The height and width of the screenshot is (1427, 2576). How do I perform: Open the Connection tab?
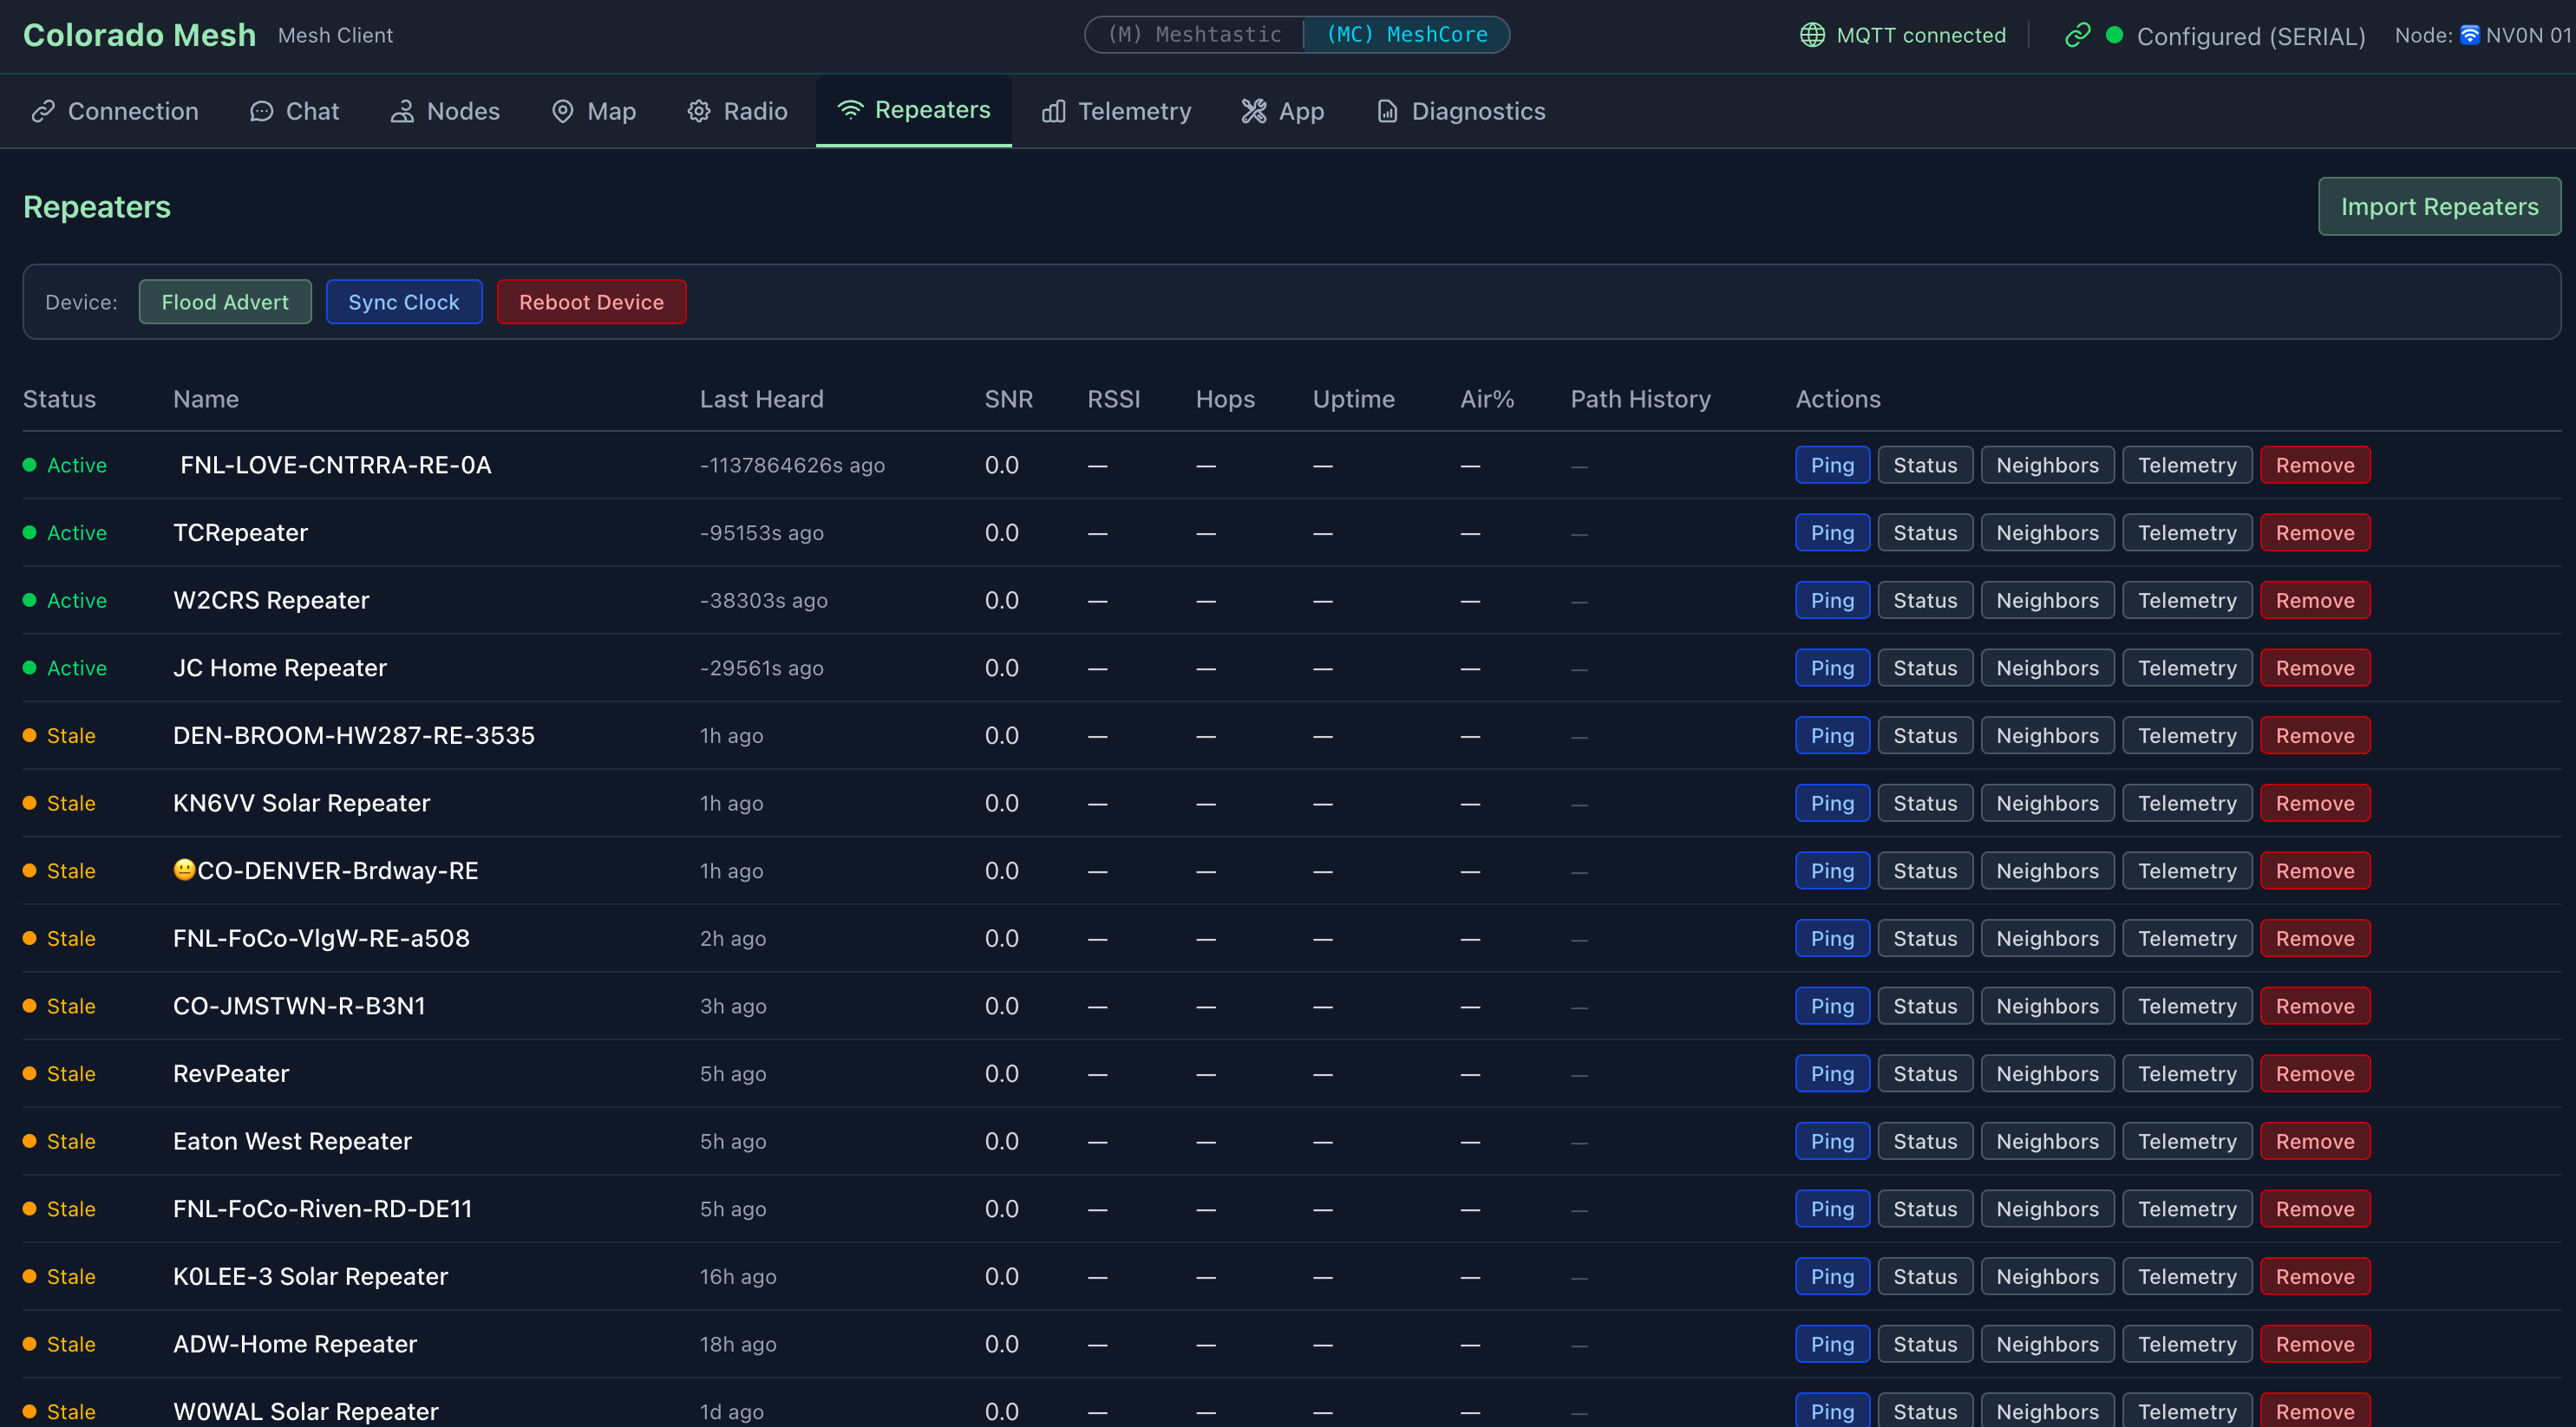[x=115, y=111]
